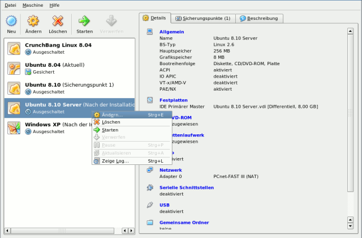
Task: Open the Allgemein settings link
Action: click(x=171, y=32)
